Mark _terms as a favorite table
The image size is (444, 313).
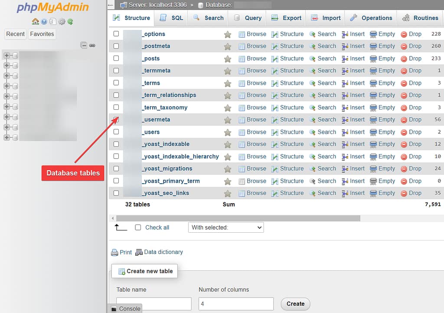click(x=228, y=82)
